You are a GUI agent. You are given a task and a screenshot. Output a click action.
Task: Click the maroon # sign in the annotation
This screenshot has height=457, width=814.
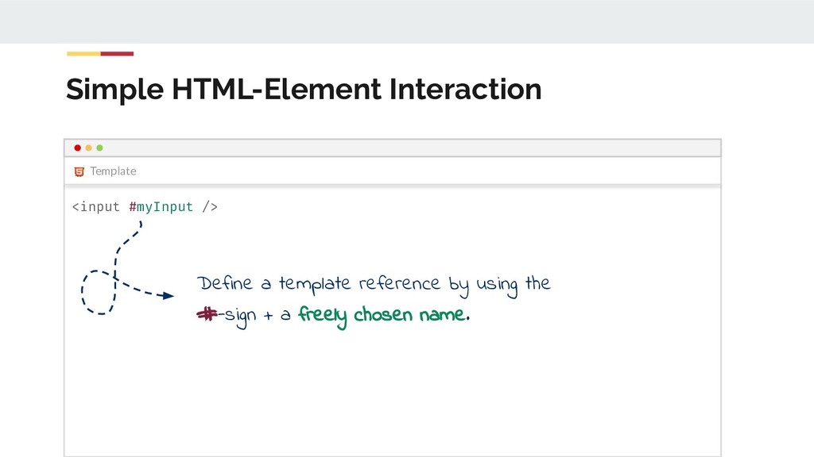point(206,315)
